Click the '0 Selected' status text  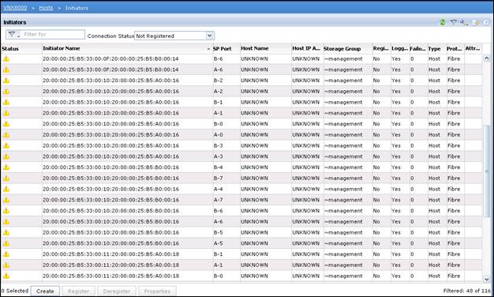click(14, 291)
